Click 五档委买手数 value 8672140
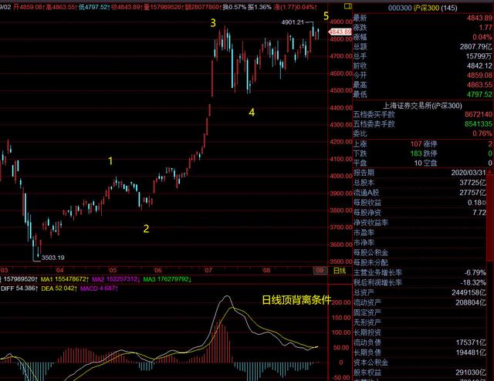 click(479, 115)
